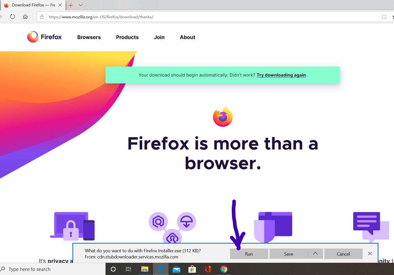
Task: Select the Download Firefox tab
Action: click(x=33, y=5)
